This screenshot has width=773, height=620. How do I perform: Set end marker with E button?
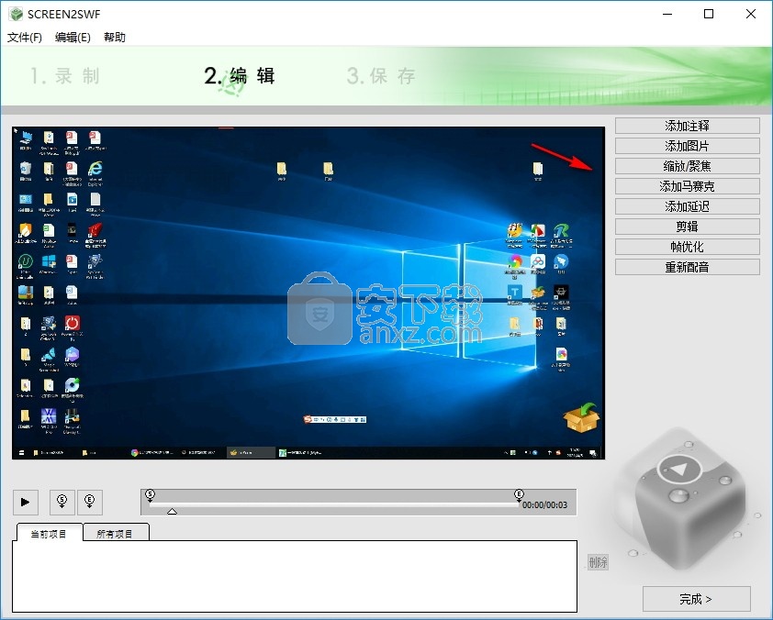(89, 502)
